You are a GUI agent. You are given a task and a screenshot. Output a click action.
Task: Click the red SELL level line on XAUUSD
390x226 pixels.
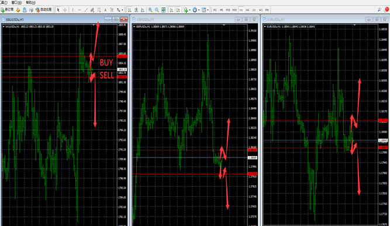coord(59,77)
